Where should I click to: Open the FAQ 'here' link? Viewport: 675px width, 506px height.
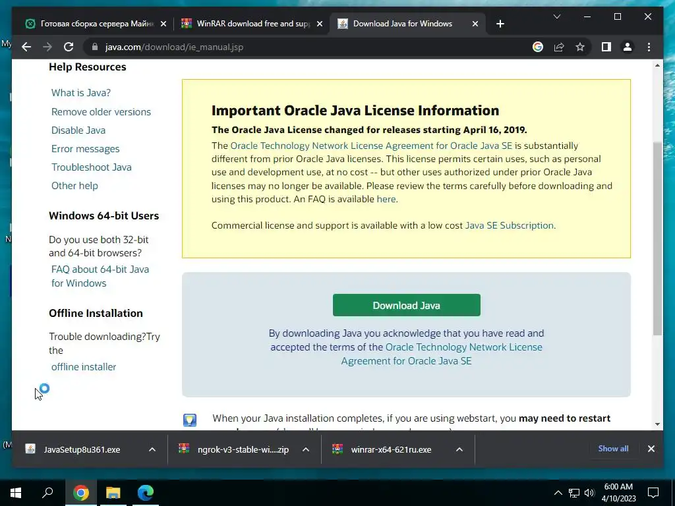click(x=386, y=199)
